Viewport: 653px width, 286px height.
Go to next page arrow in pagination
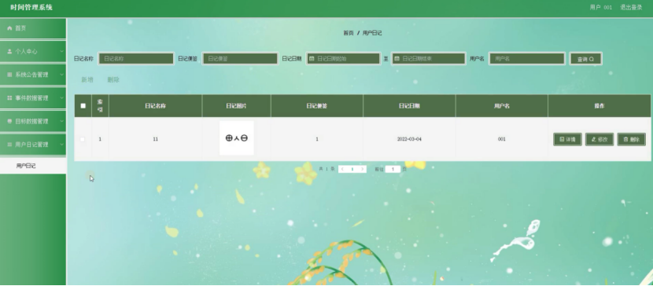point(363,169)
